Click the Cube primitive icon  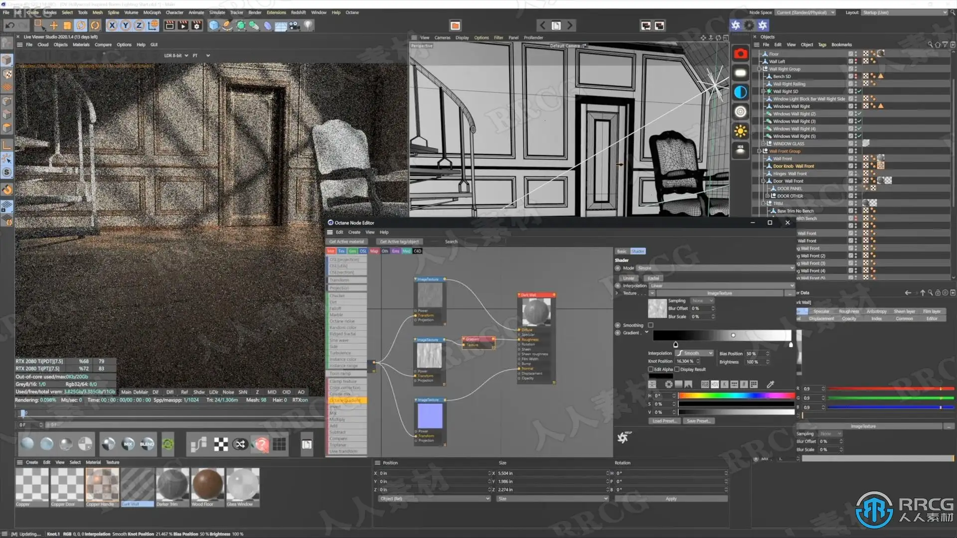(214, 25)
